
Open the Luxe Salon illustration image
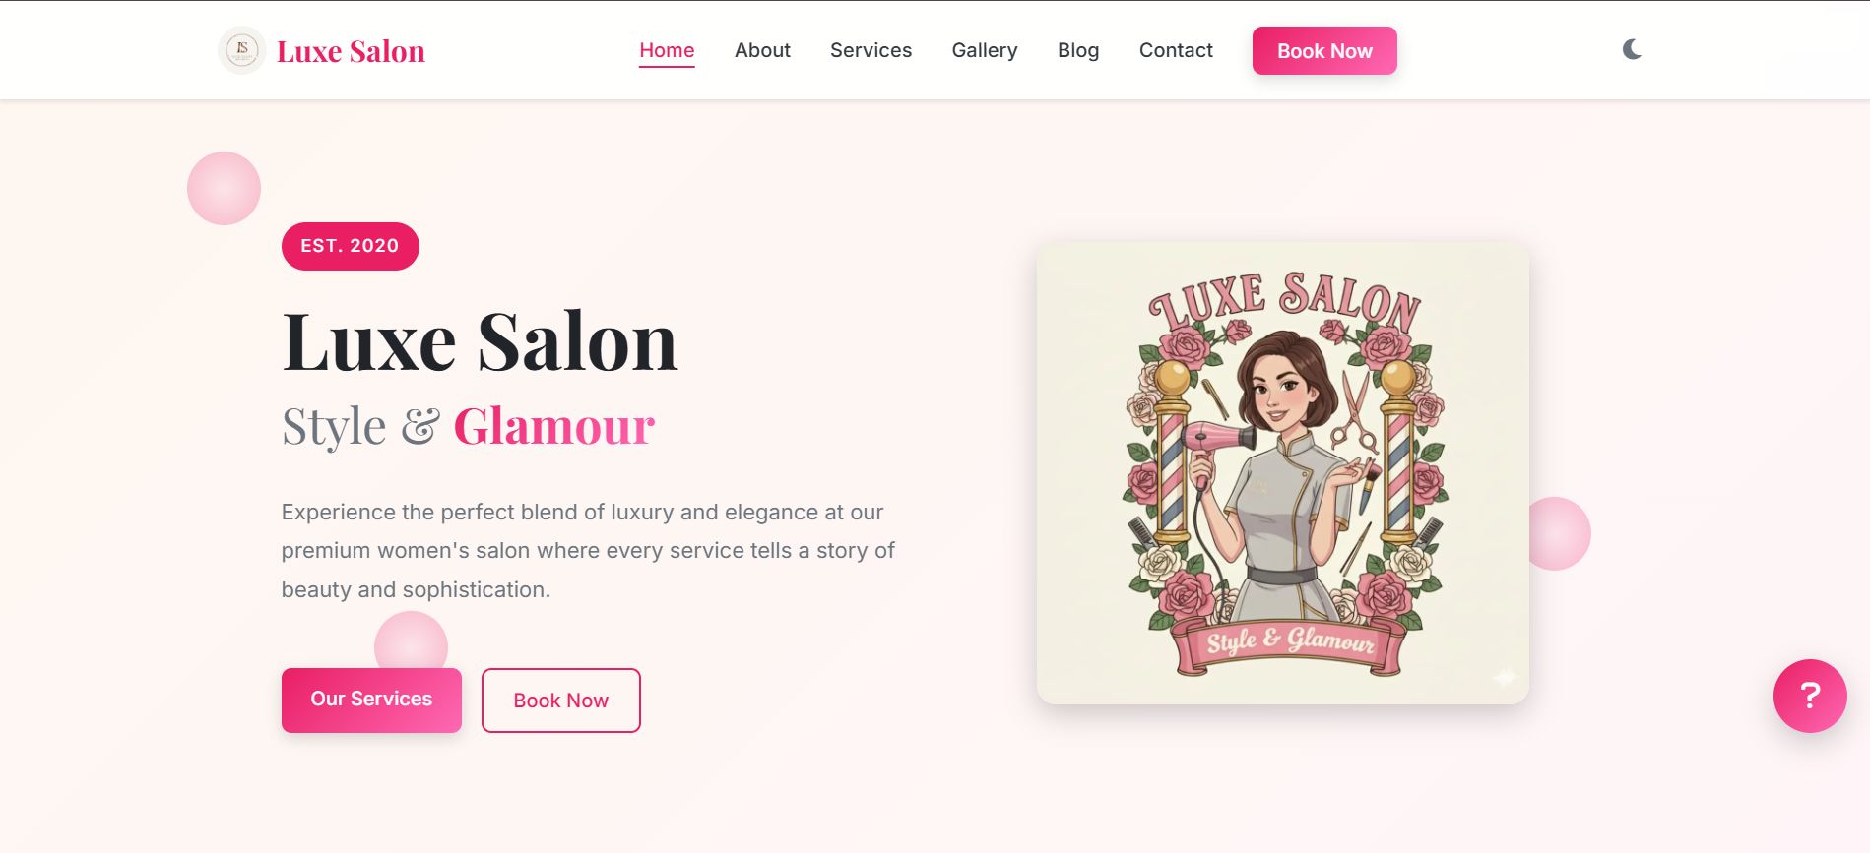point(1283,473)
